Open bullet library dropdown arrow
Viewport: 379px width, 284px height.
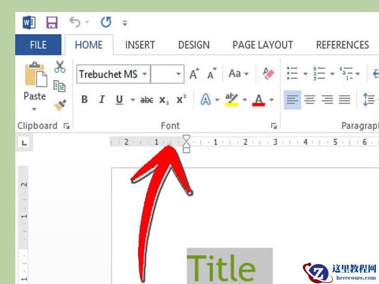[305, 74]
